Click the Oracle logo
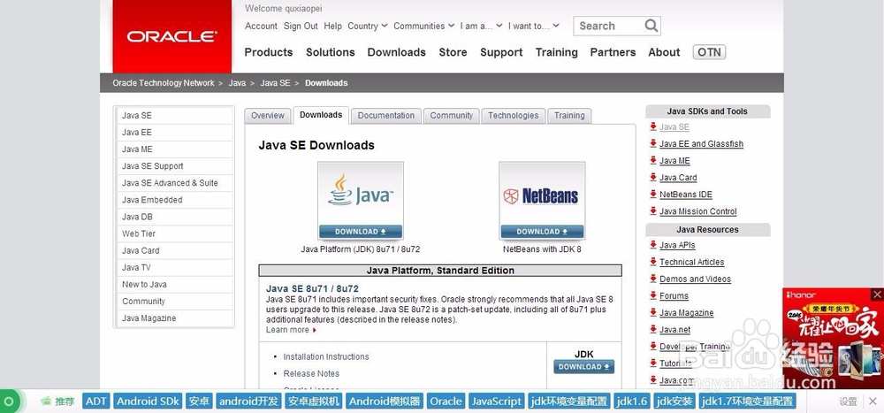This screenshot has height=413, width=884. pos(172,36)
